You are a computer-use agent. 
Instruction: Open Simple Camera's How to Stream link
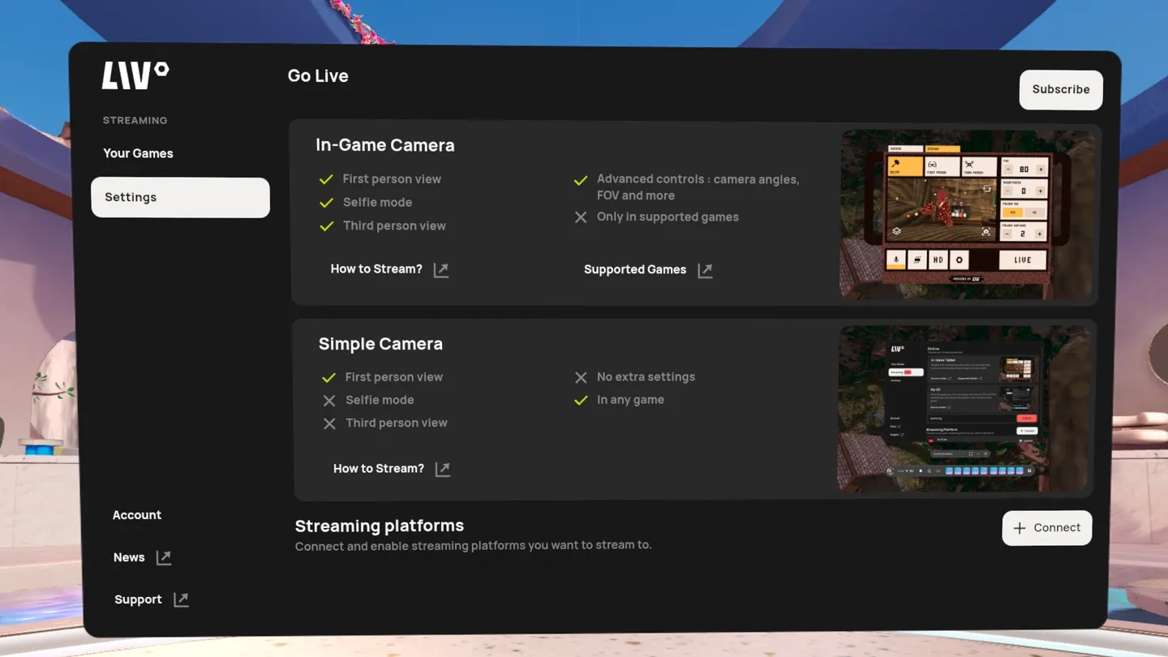pos(379,469)
